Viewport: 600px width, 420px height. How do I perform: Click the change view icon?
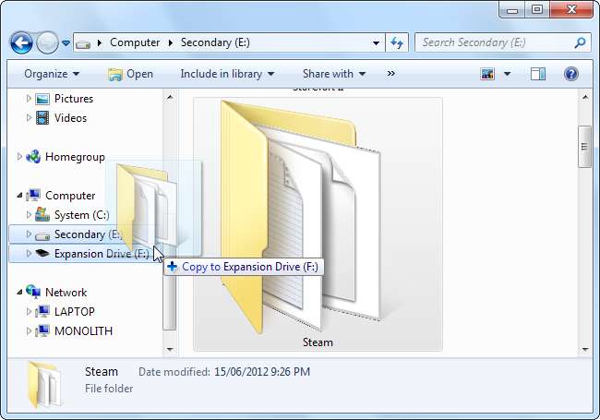click(x=487, y=74)
